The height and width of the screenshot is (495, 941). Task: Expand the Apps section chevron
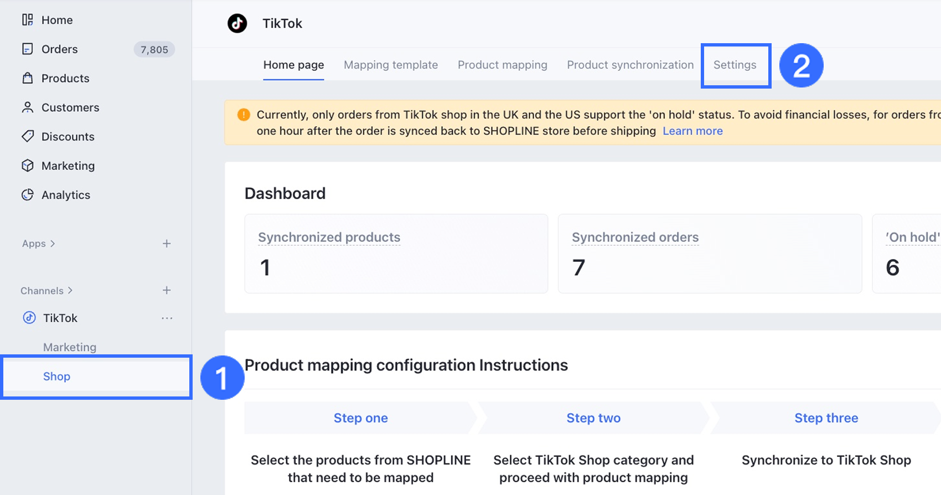tap(53, 244)
